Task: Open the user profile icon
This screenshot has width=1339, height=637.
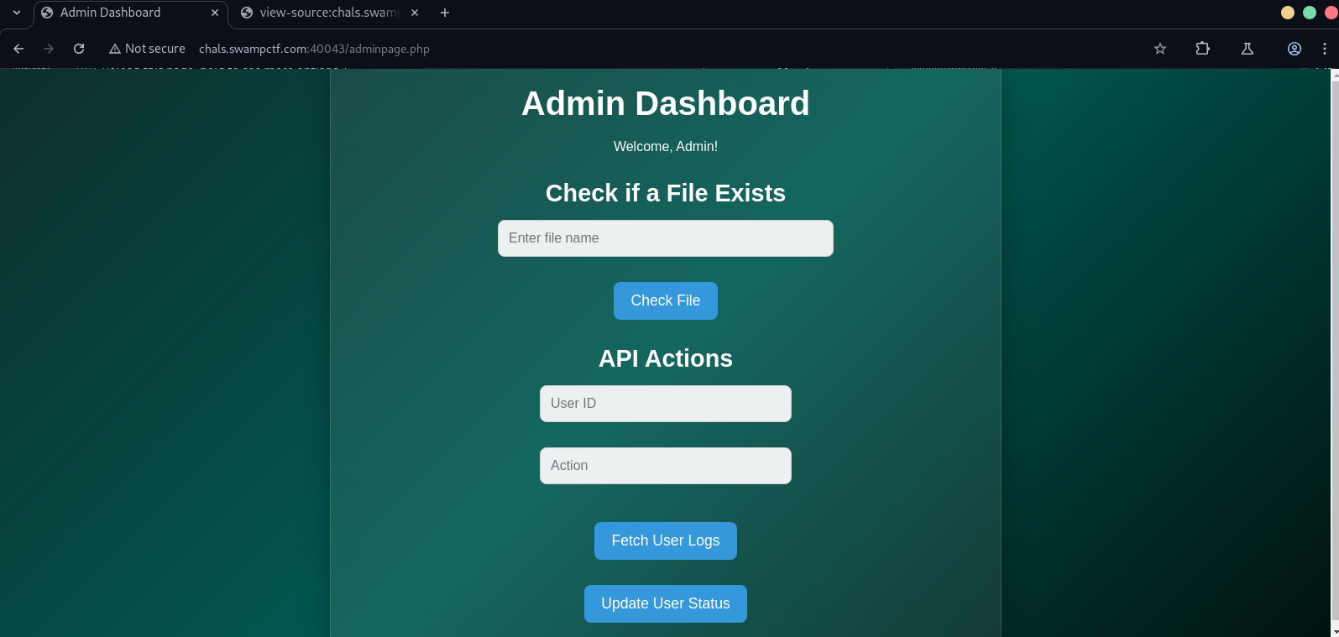Action: tap(1295, 49)
